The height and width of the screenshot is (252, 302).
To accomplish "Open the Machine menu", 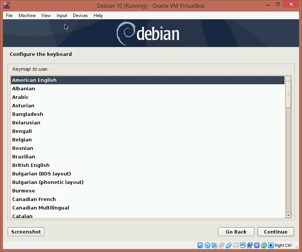I will (x=27, y=16).
